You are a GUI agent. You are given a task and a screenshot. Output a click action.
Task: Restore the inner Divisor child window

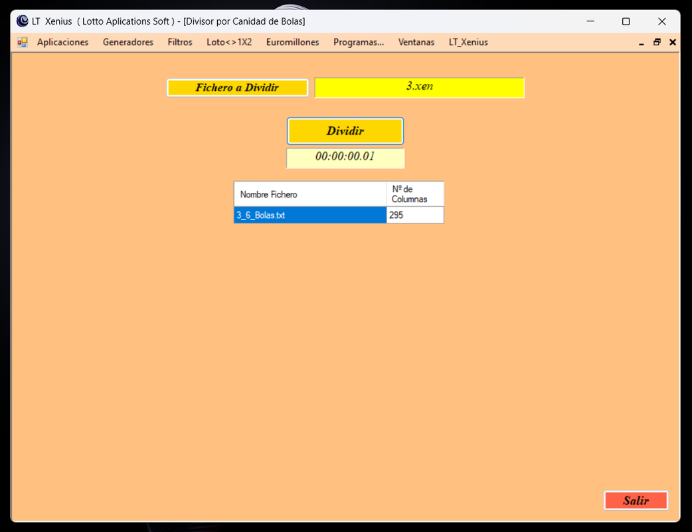coord(657,43)
